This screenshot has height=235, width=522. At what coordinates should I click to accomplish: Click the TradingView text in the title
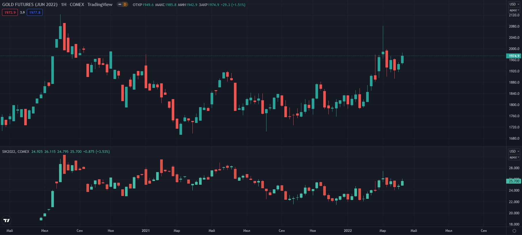coord(100,5)
